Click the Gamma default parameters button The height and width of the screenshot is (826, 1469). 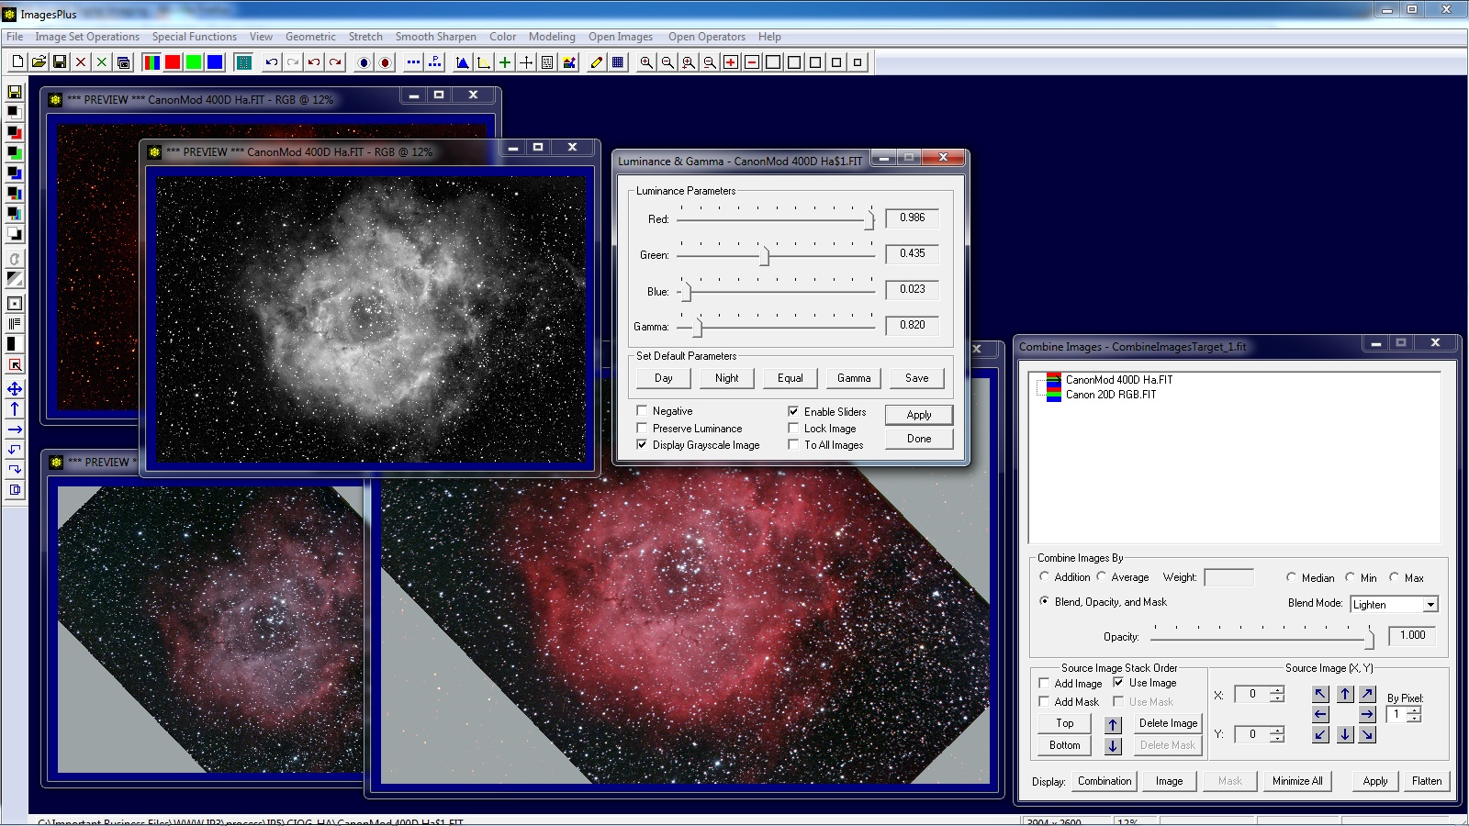tap(854, 378)
